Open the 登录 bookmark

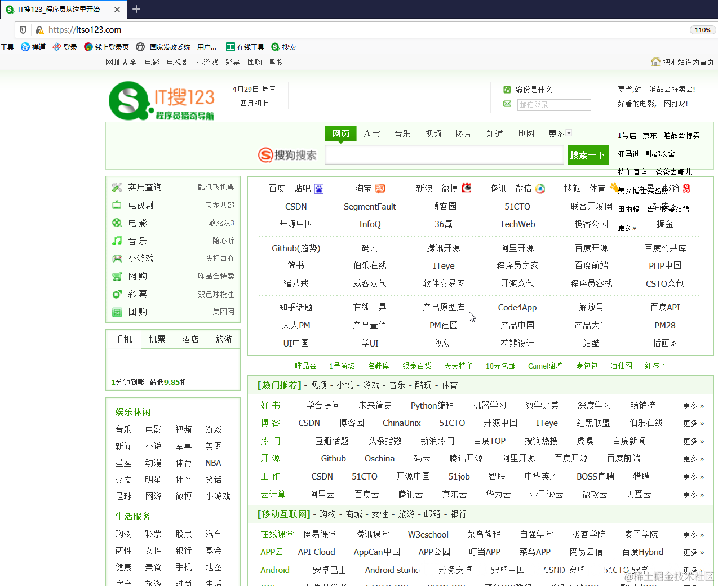pos(65,47)
